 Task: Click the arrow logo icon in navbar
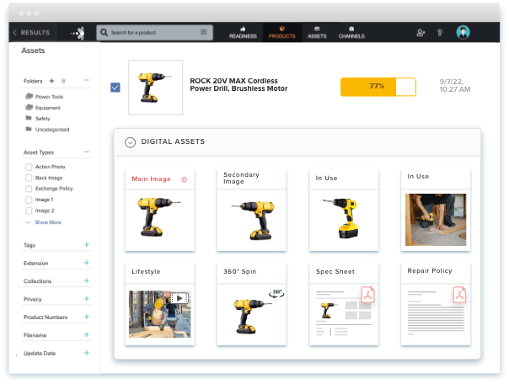point(78,33)
